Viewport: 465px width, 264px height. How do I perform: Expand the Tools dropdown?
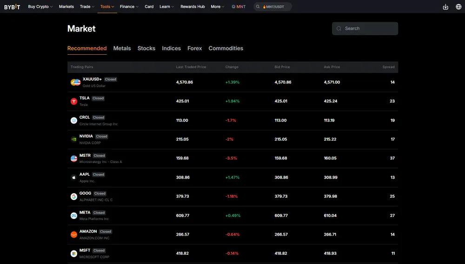(107, 6)
